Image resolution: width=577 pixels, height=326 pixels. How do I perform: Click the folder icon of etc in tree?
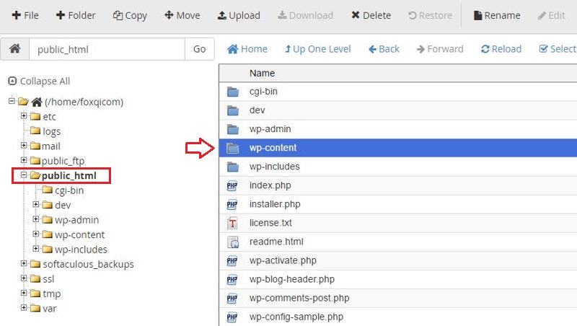coord(35,116)
